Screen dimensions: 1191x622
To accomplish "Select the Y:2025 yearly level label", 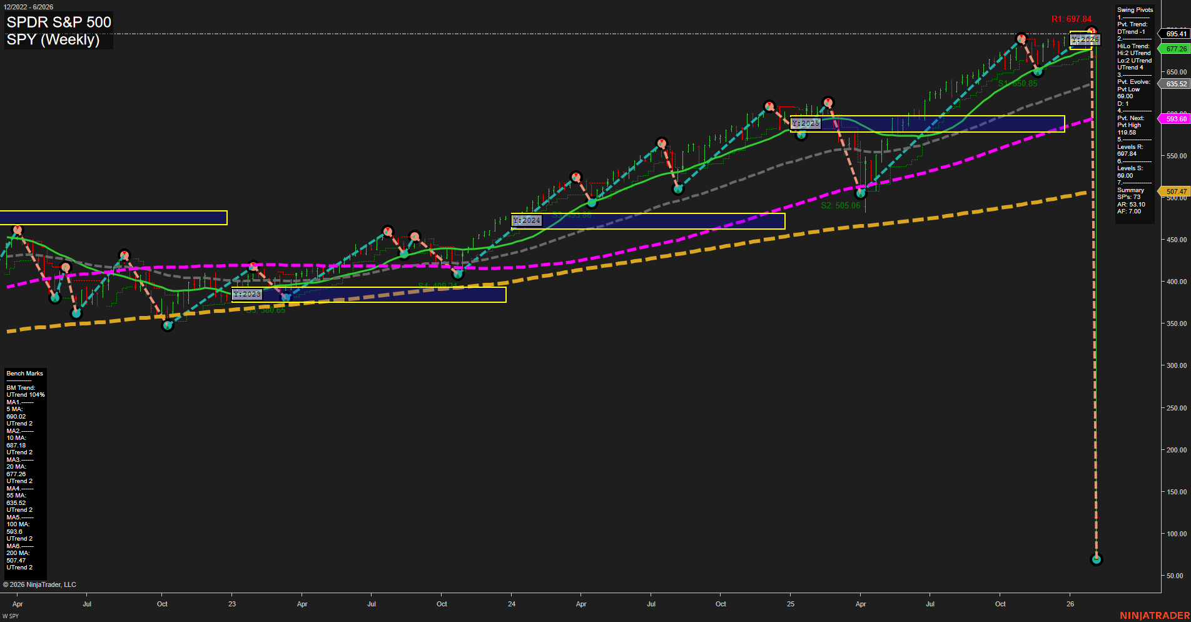I will 805,124.
